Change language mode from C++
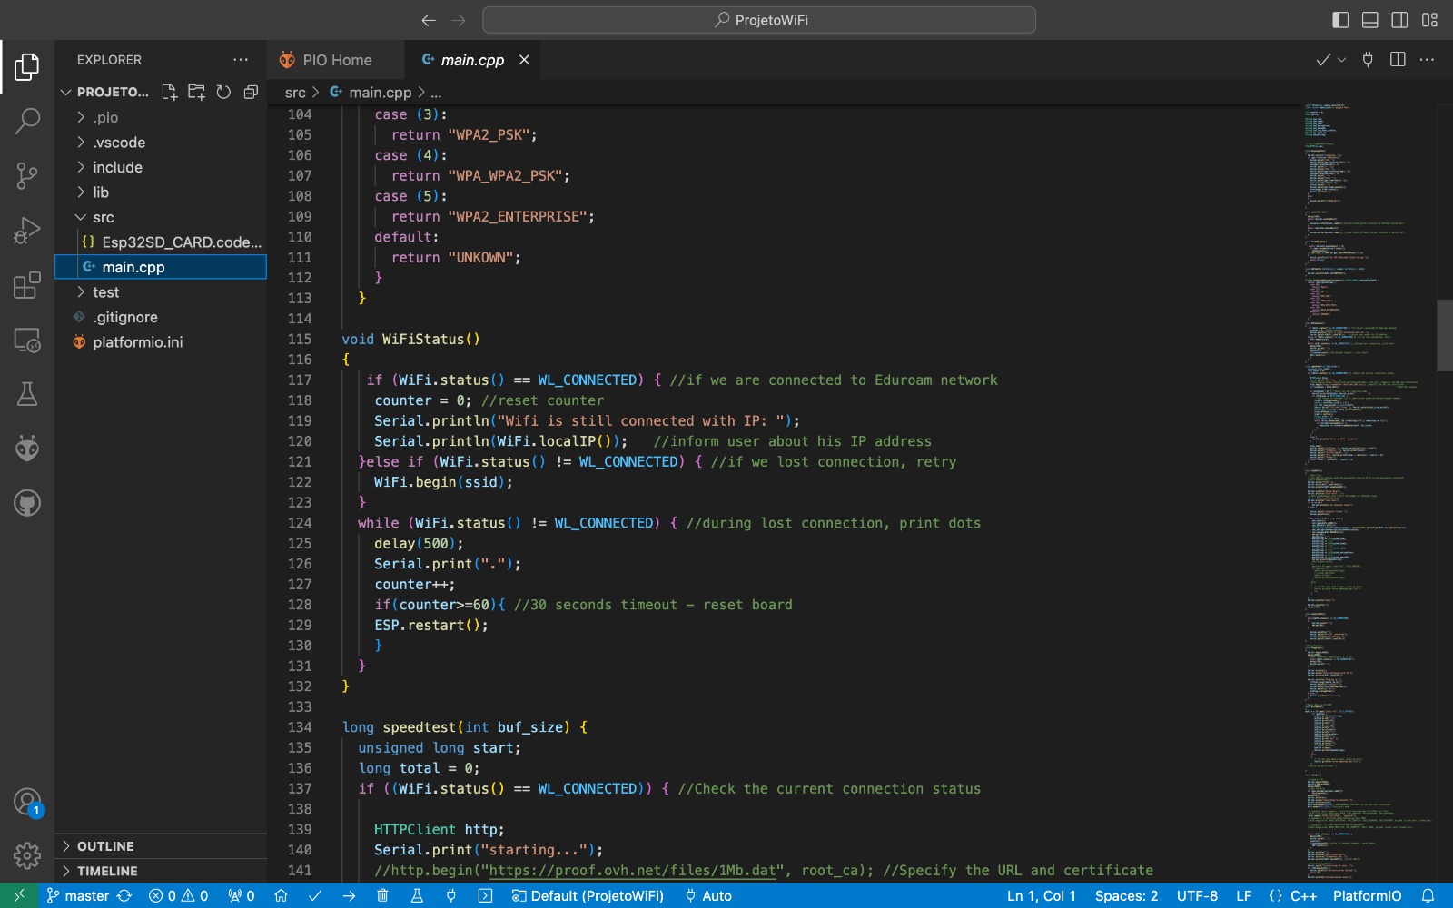 [1303, 895]
